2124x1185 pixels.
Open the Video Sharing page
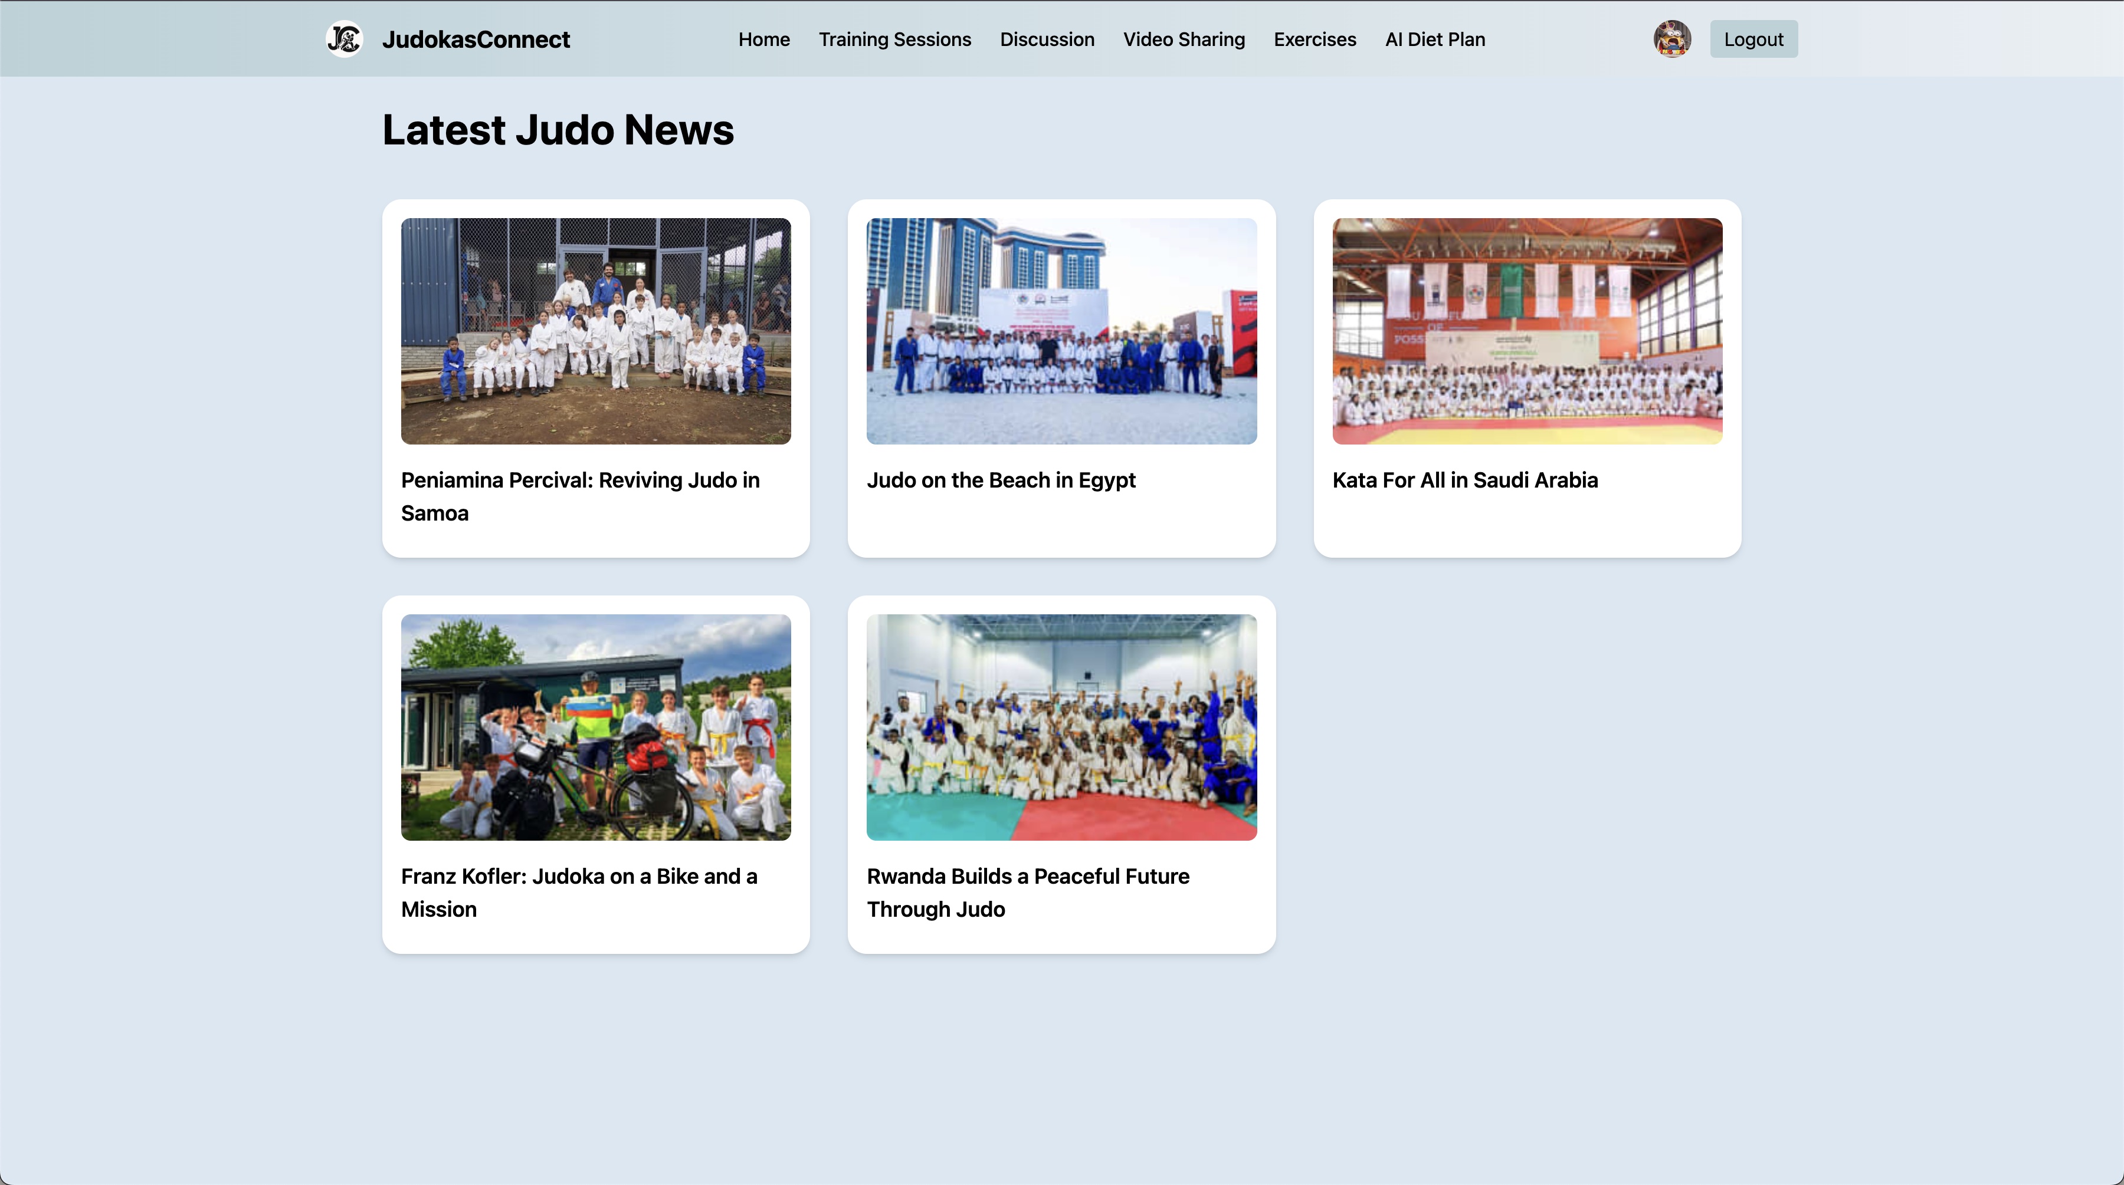(x=1183, y=39)
